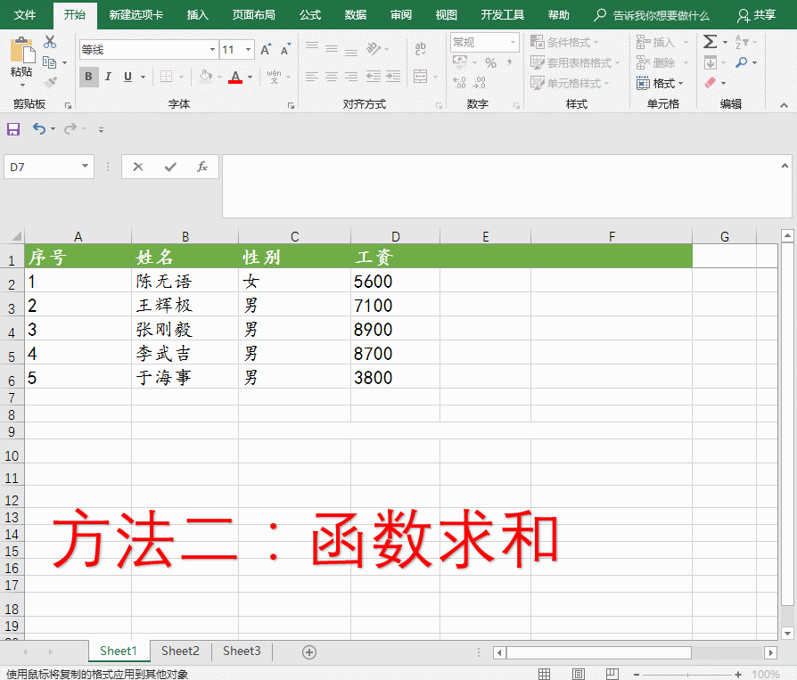The width and height of the screenshot is (797, 680).
Task: Align text to the left
Action: [312, 77]
